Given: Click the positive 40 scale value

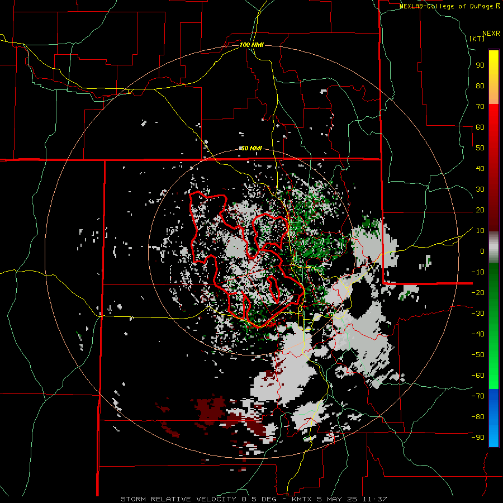Looking at the screenshot, I should 480,169.
